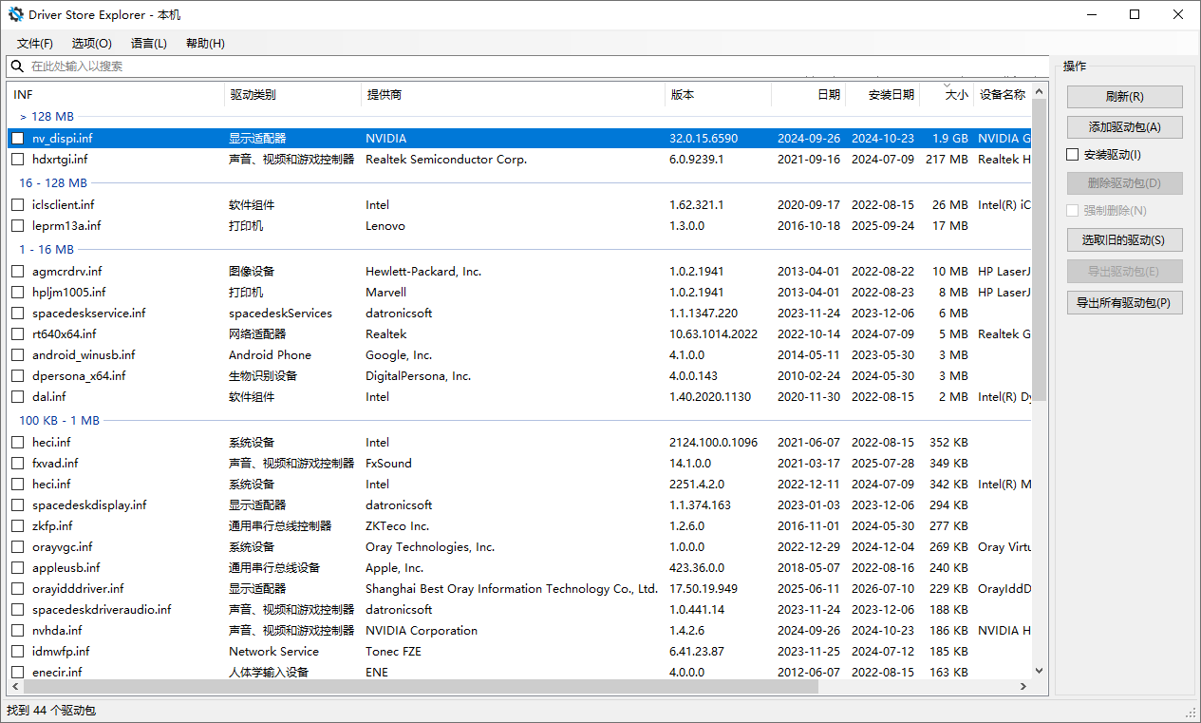Click the 1.9 GB size cell
The width and height of the screenshot is (1201, 723).
[x=950, y=139]
